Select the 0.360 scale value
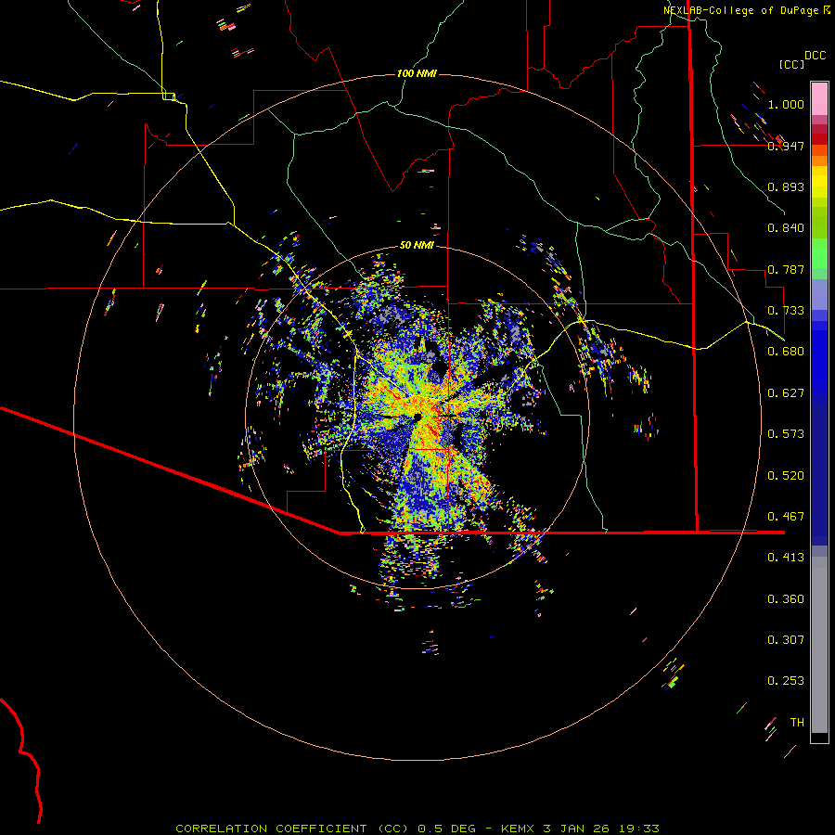 786,599
